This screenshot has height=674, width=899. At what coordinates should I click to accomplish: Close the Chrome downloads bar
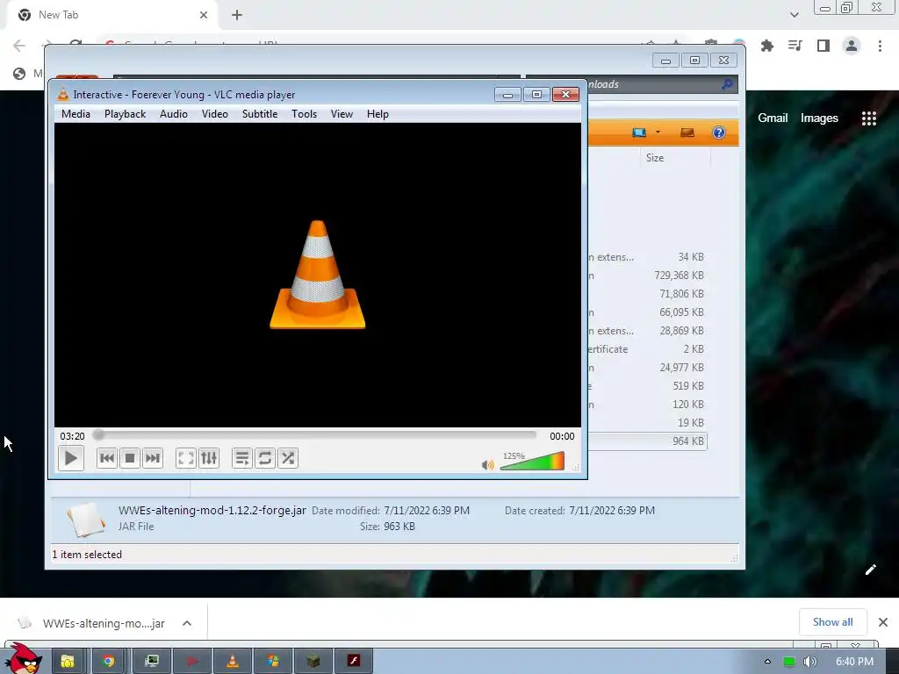(883, 622)
